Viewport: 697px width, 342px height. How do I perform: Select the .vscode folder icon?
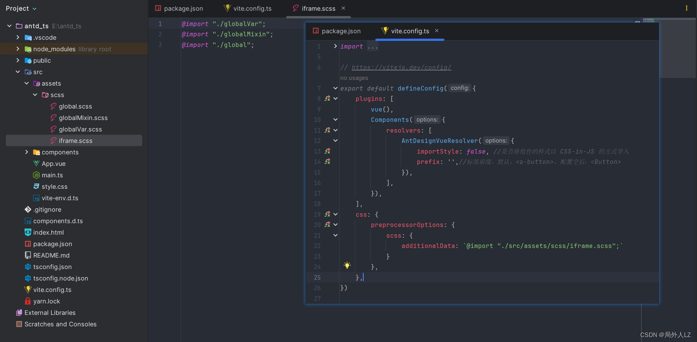pyautogui.click(x=28, y=37)
